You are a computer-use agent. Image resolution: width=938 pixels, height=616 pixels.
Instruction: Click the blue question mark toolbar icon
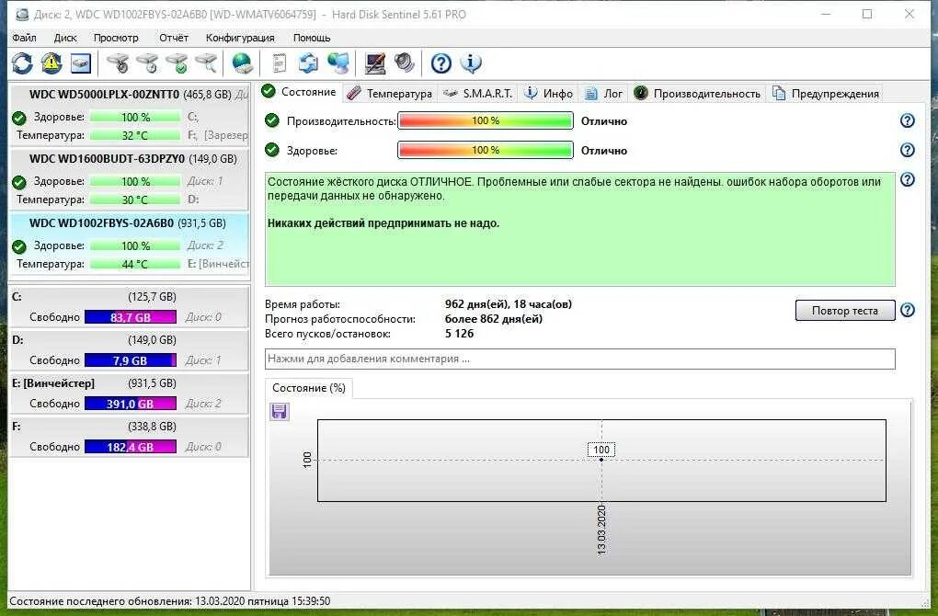[440, 63]
